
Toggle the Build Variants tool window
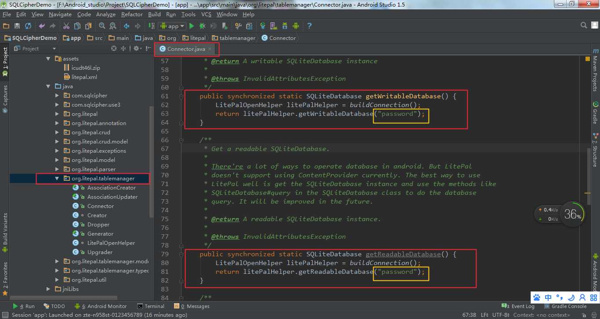pyautogui.click(x=5, y=233)
